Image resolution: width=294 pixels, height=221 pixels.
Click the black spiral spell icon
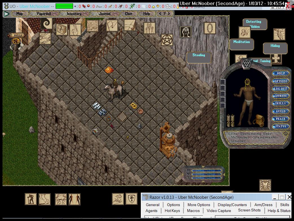coord(46,24)
